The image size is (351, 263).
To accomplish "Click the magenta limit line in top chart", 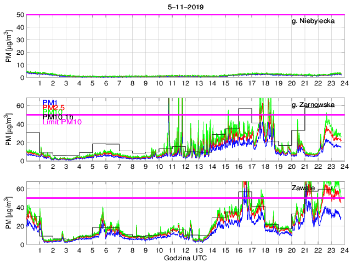I will [x=165, y=15].
